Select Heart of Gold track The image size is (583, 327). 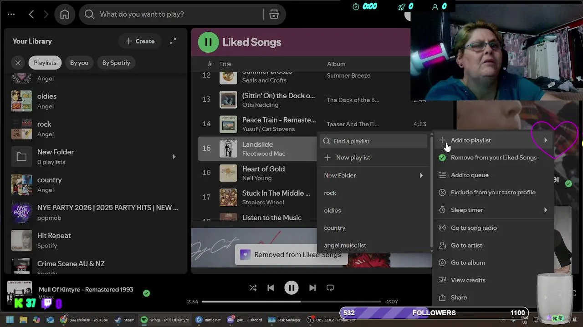pyautogui.click(x=263, y=169)
